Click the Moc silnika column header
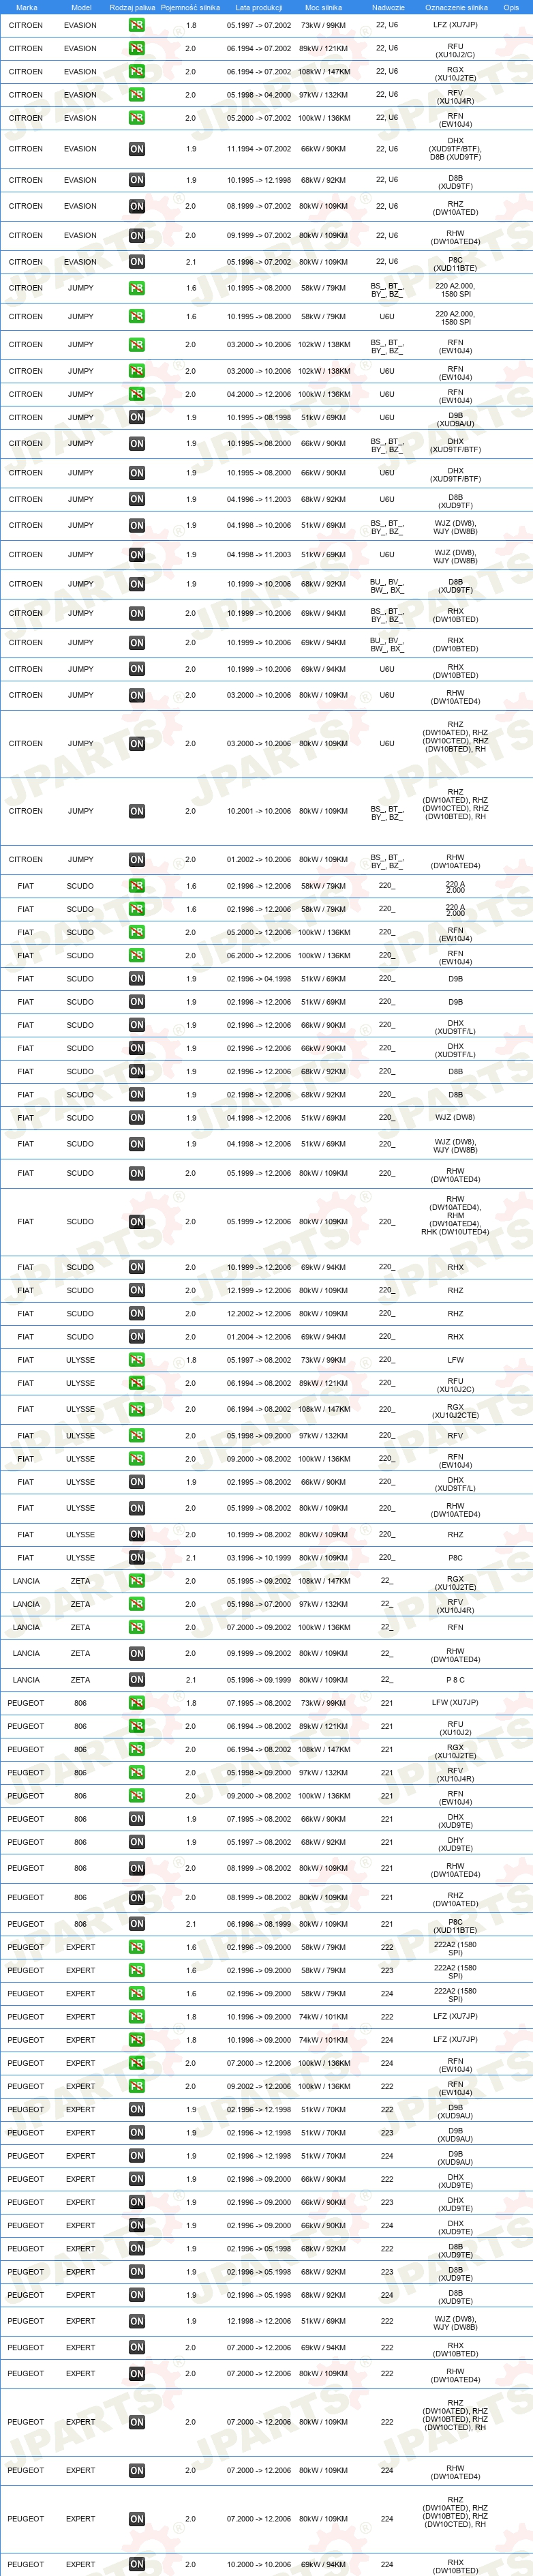 pos(323,7)
